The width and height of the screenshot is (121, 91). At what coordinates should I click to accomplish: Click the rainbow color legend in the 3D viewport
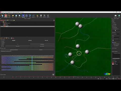[107, 74]
